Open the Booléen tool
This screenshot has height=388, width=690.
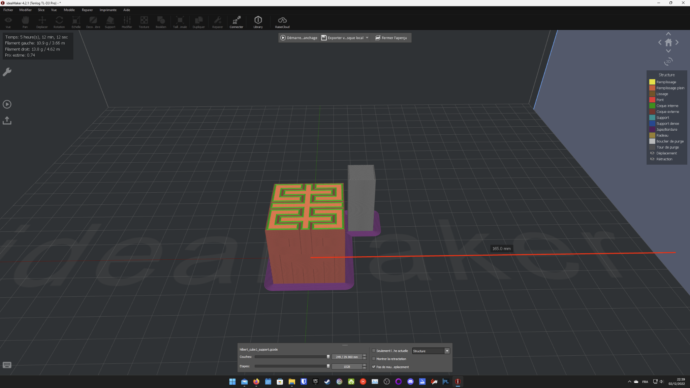pyautogui.click(x=161, y=22)
